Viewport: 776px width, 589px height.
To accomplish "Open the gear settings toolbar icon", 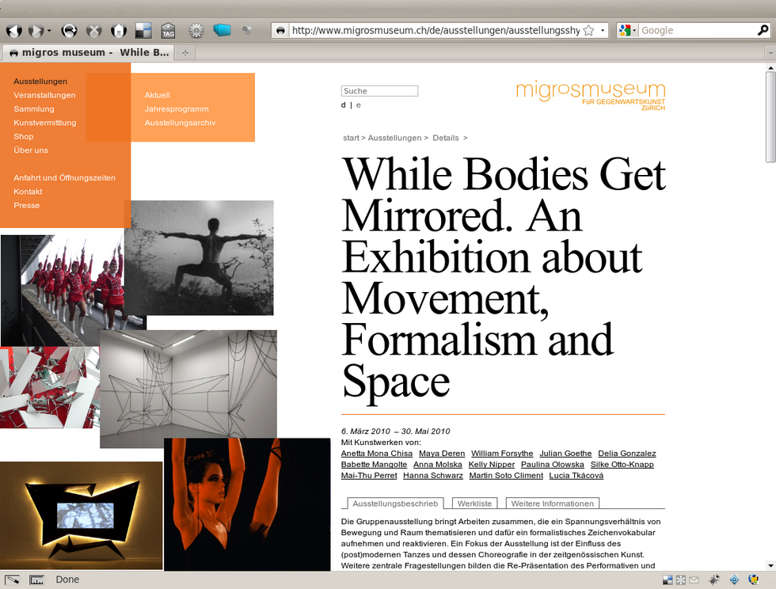I will [x=196, y=31].
